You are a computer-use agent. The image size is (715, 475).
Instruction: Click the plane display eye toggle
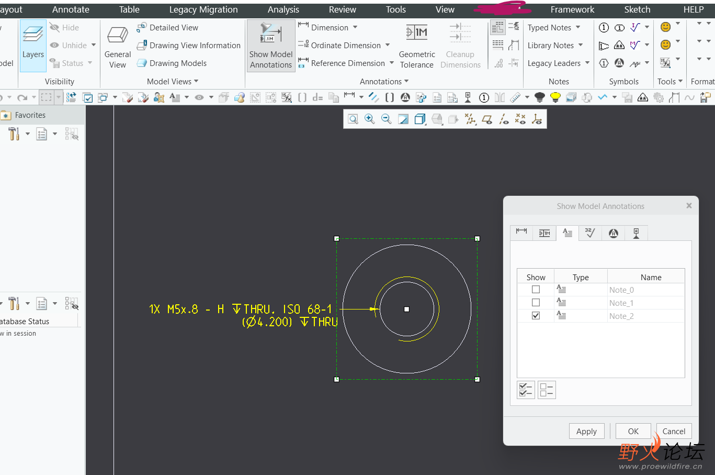tap(487, 119)
